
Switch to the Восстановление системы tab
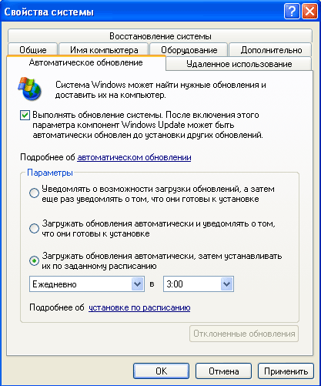pos(160,36)
